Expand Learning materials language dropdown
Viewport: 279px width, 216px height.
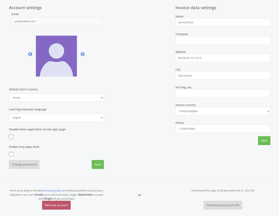(56, 118)
